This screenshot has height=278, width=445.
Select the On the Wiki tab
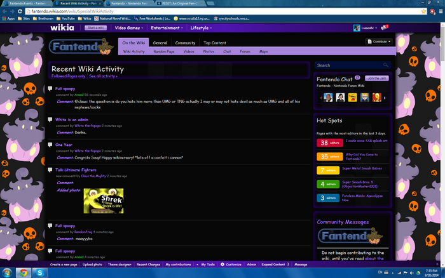pos(133,43)
